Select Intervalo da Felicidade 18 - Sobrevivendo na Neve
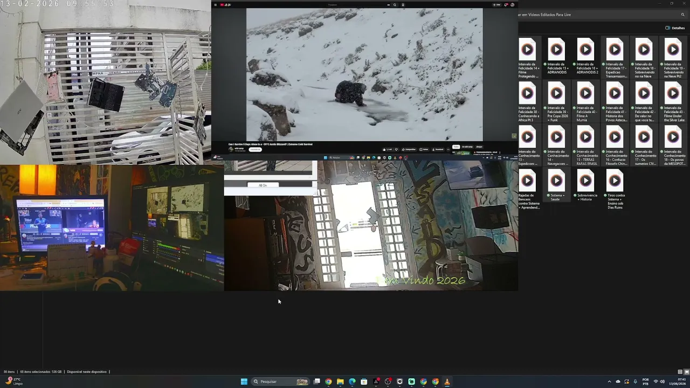690x388 pixels. pyautogui.click(x=644, y=58)
